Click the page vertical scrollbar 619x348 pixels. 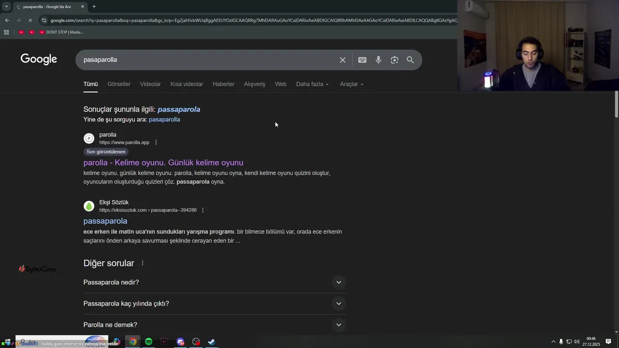(x=616, y=104)
